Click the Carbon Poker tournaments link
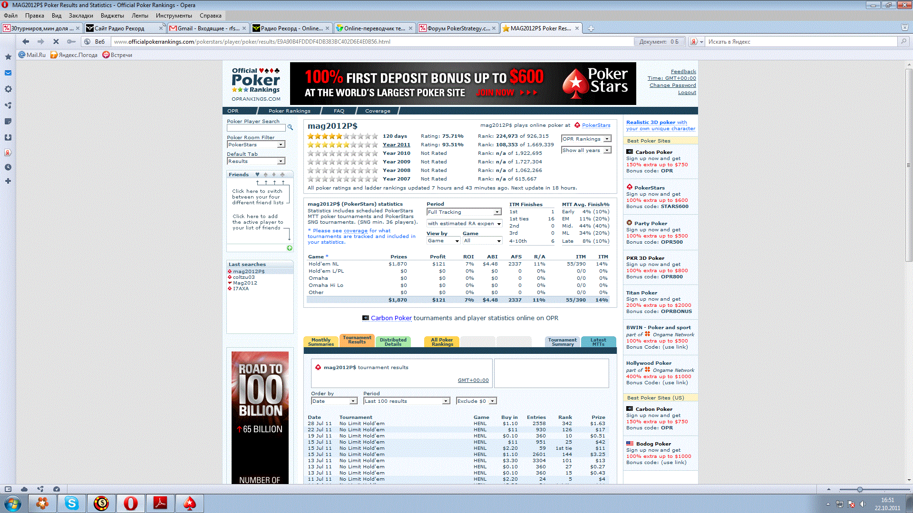 pyautogui.click(x=391, y=318)
